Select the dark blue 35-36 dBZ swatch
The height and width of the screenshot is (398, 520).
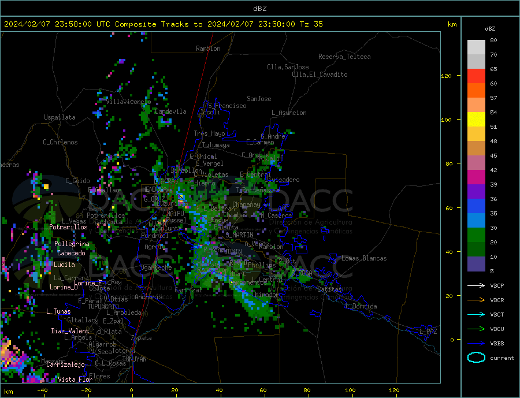[476, 206]
